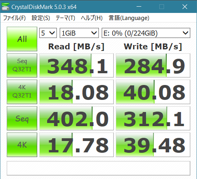Open the ファイル(F) menu

[14, 18]
